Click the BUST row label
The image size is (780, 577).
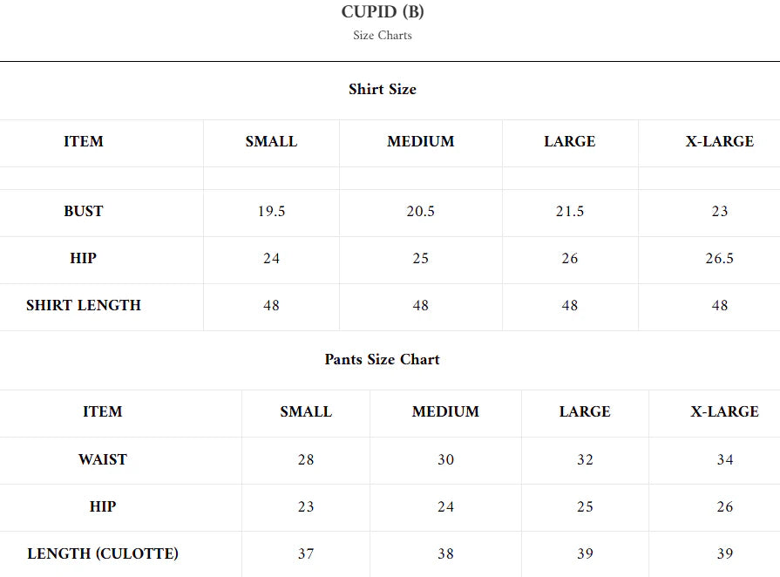coord(84,211)
